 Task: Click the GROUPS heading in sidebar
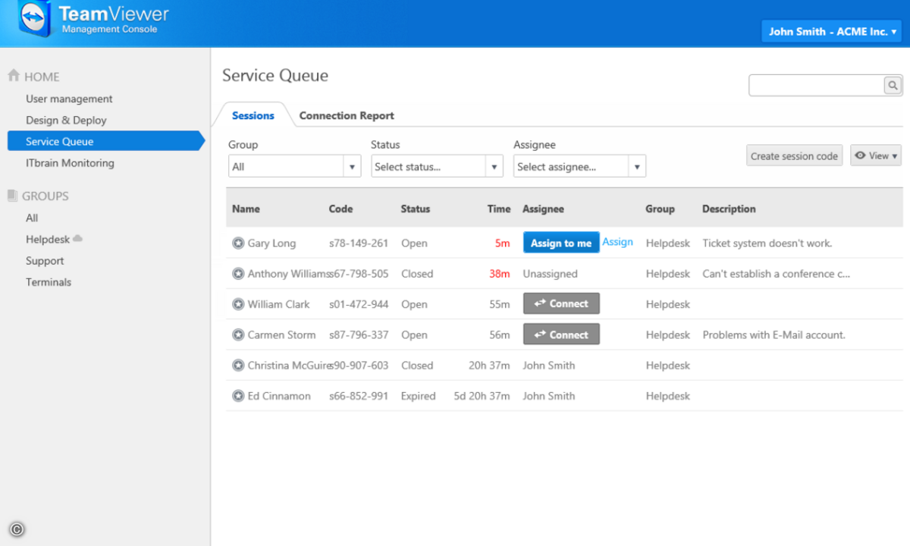[45, 196]
